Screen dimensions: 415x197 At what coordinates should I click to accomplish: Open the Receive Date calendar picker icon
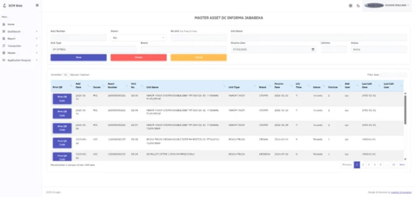tap(313, 50)
